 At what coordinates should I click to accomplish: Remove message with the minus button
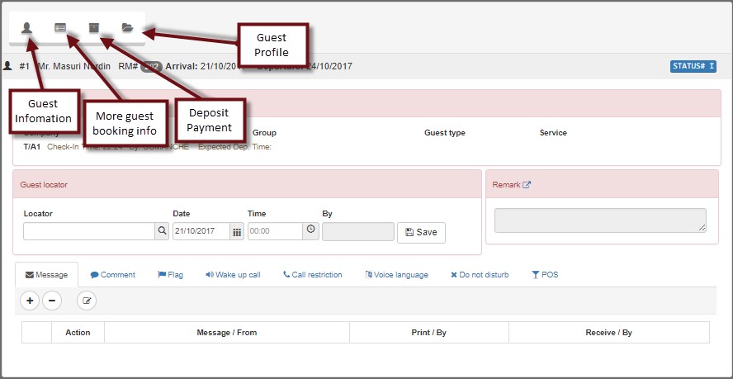pyautogui.click(x=51, y=301)
